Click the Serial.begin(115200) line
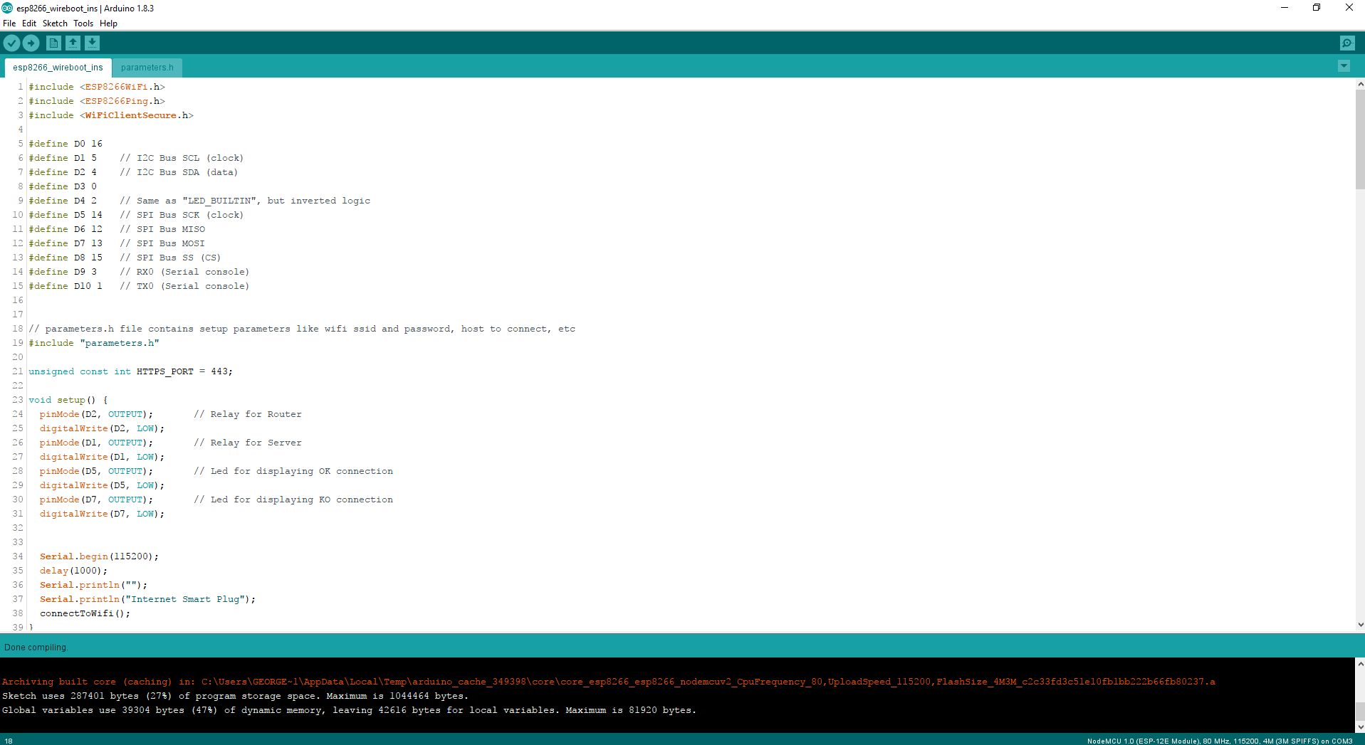 (100, 556)
